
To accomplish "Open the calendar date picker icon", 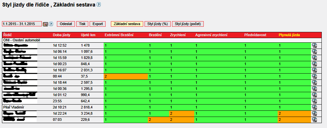I will pyautogui.click(x=45, y=24).
